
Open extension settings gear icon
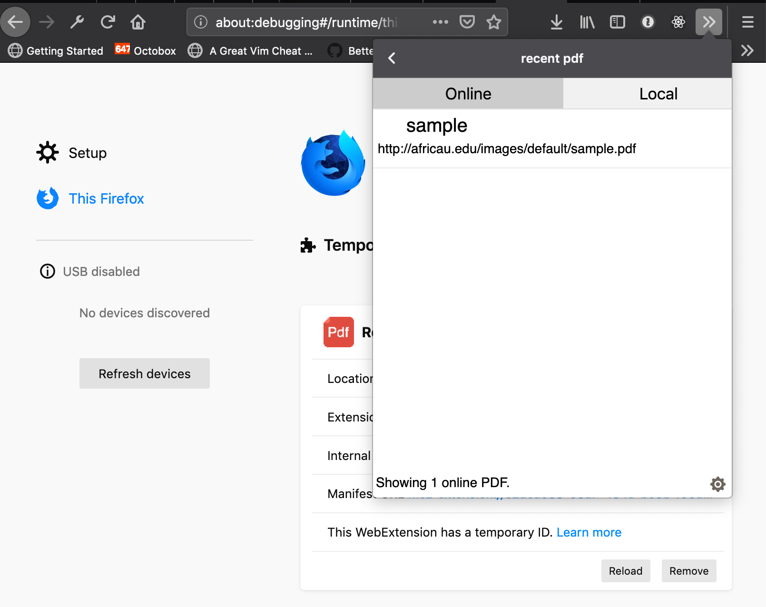tap(717, 484)
